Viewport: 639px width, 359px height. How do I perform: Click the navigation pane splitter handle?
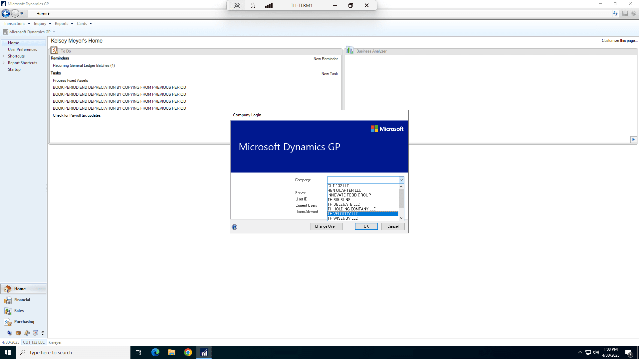47,188
